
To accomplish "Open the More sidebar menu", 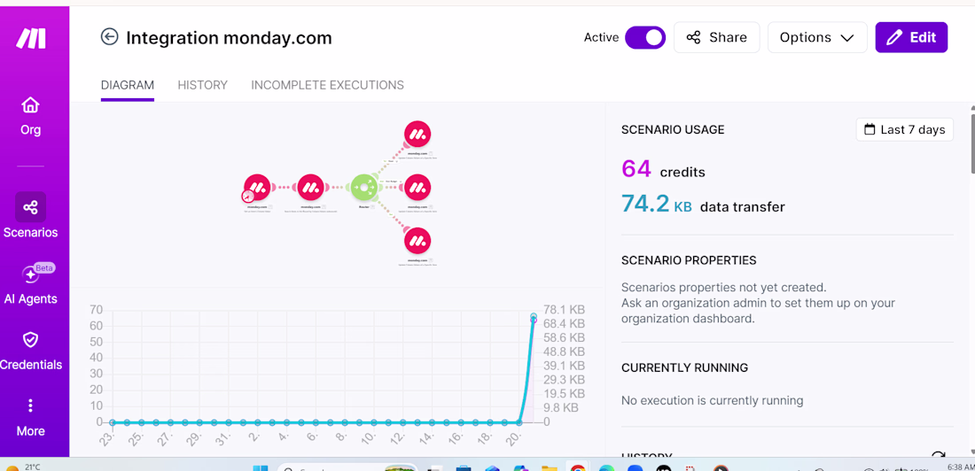I will pos(30,418).
